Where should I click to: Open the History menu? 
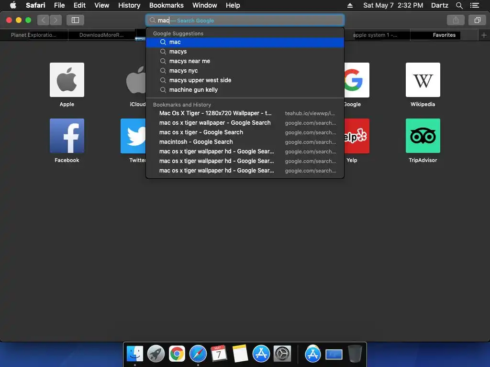tap(129, 5)
